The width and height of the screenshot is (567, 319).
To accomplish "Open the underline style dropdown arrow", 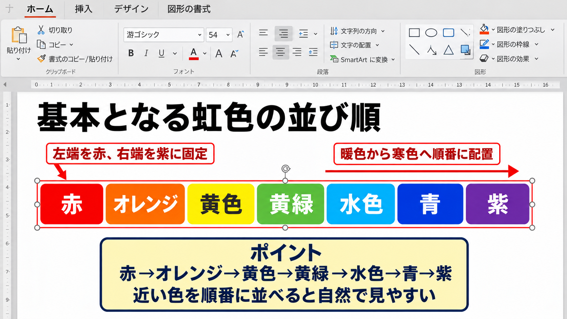I will (175, 53).
